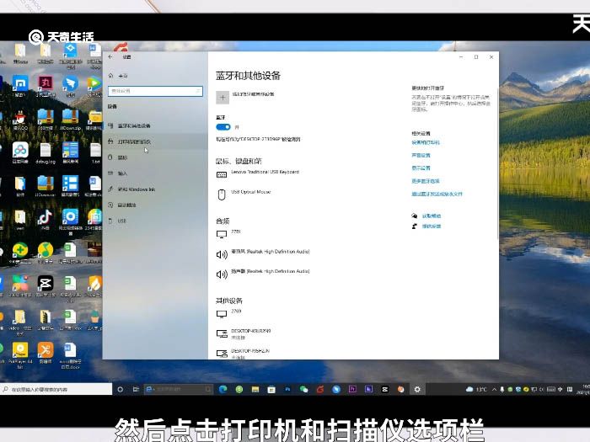Click the Windows taskbar search box
This screenshot has height=442, width=590.
click(x=56, y=389)
